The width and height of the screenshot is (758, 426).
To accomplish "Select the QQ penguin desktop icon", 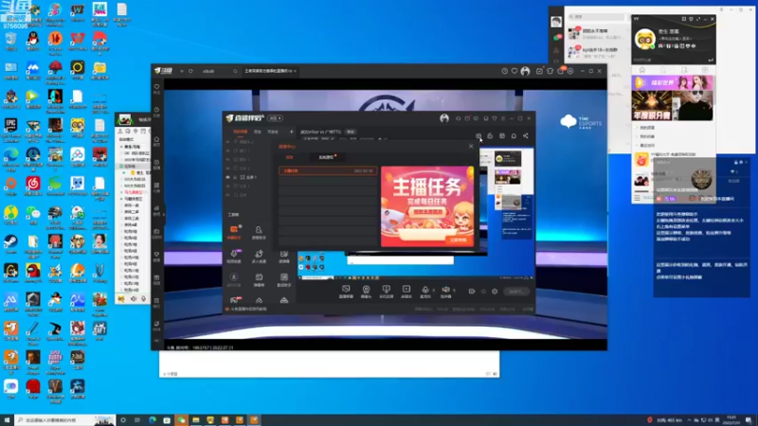I will click(x=33, y=42).
